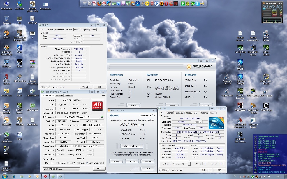Launch Skype from the dock
The width and height of the screenshot is (287, 179).
pyautogui.click(x=197, y=3)
